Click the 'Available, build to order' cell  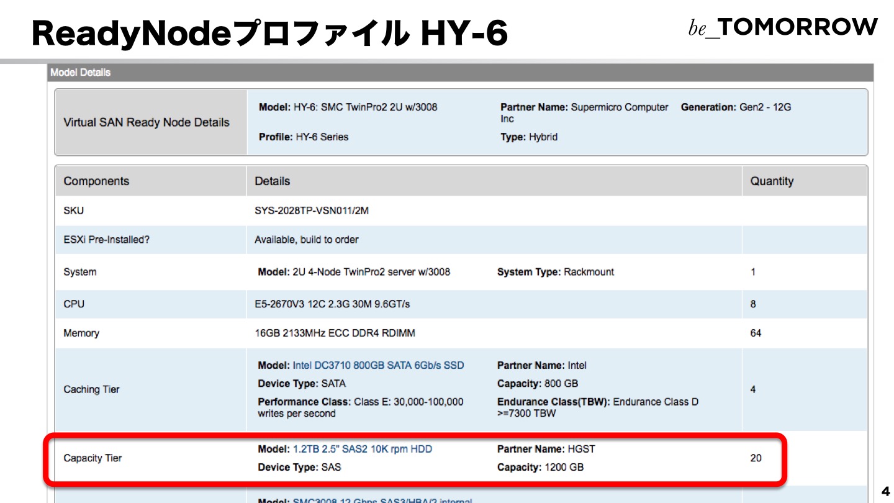307,240
